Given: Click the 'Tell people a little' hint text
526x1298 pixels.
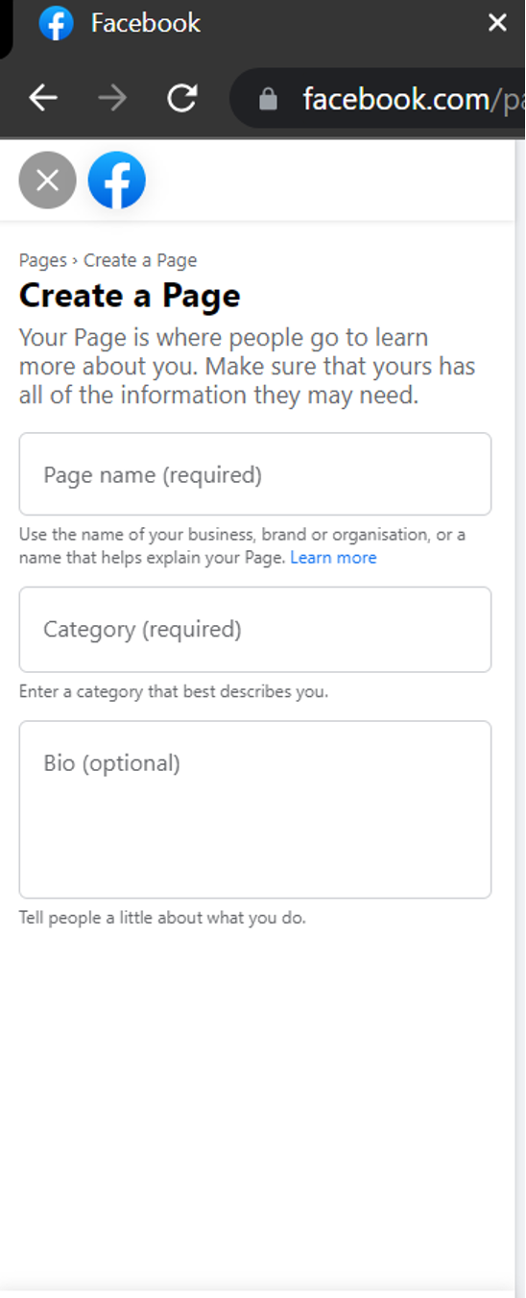Looking at the screenshot, I should coord(162,918).
